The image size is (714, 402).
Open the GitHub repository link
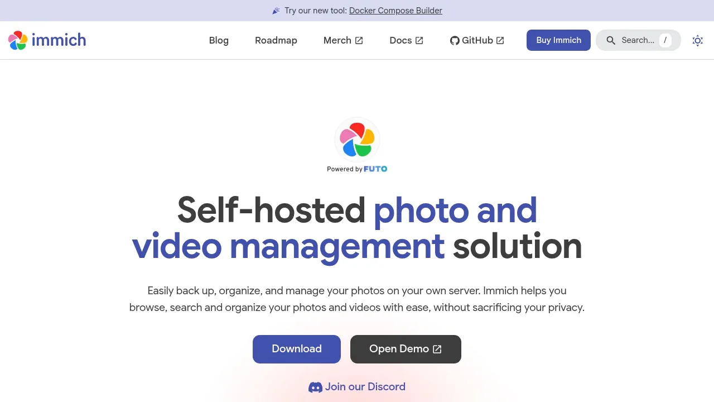[x=477, y=40]
